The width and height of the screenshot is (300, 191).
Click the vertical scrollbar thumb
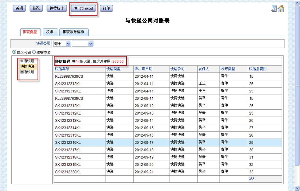coord(297,86)
